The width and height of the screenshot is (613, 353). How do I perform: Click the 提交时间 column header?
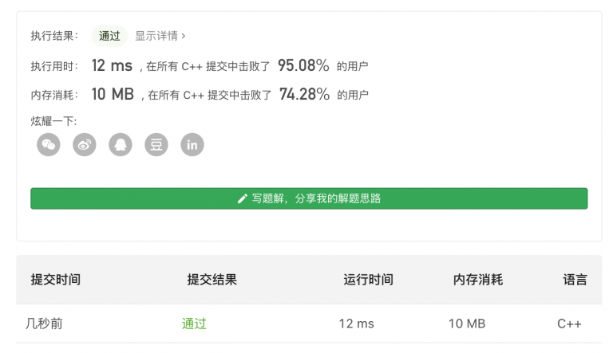click(x=56, y=280)
